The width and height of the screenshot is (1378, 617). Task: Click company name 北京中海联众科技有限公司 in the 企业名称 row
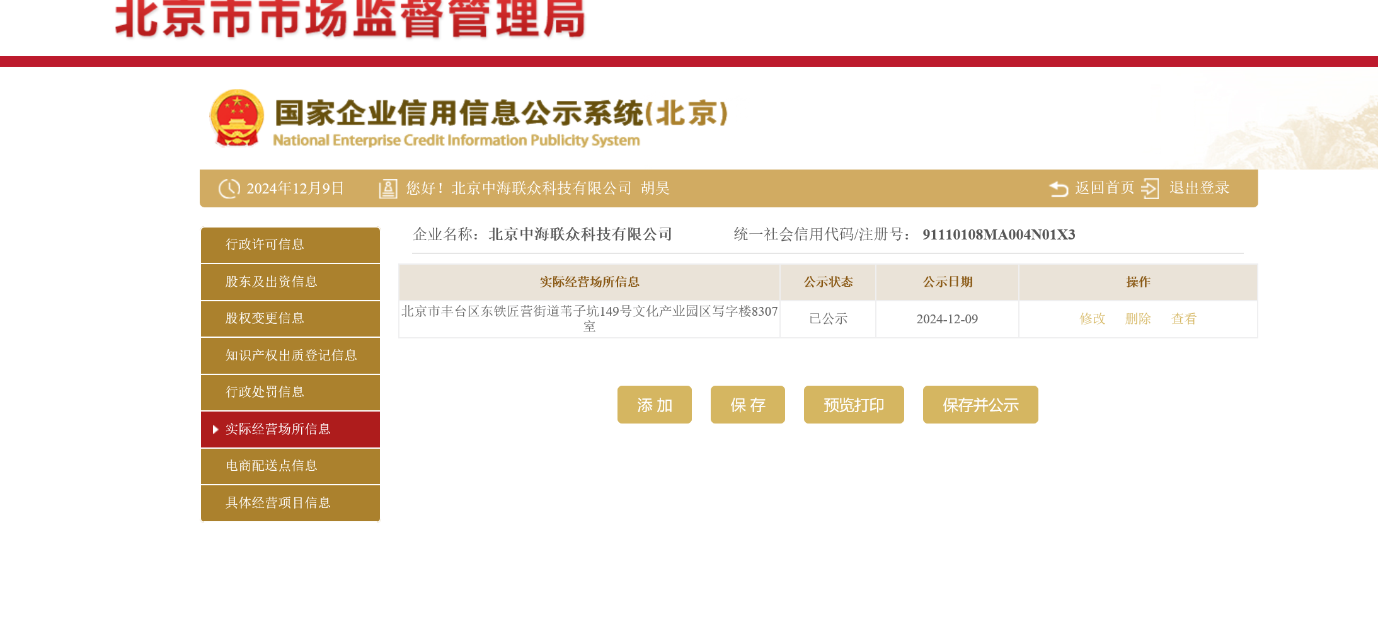tap(580, 234)
